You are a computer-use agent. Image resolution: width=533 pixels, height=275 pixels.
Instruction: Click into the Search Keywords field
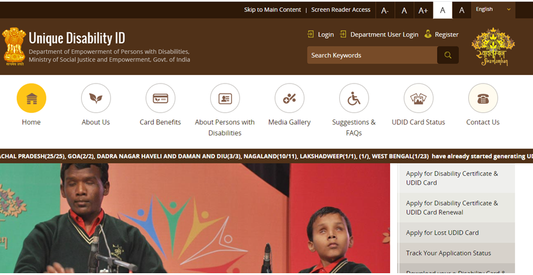(372, 55)
